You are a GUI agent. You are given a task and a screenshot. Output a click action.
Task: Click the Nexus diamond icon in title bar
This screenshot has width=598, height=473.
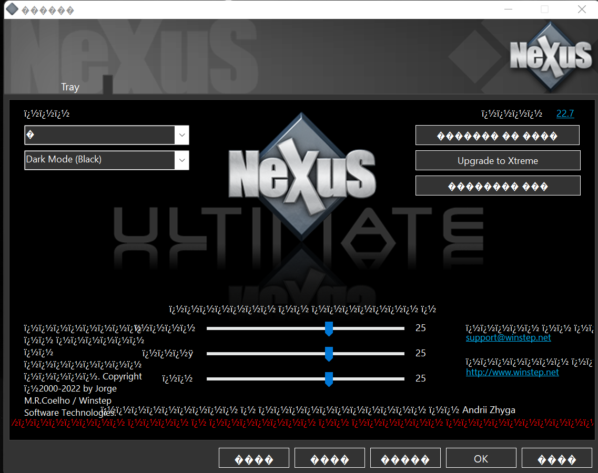click(12, 9)
